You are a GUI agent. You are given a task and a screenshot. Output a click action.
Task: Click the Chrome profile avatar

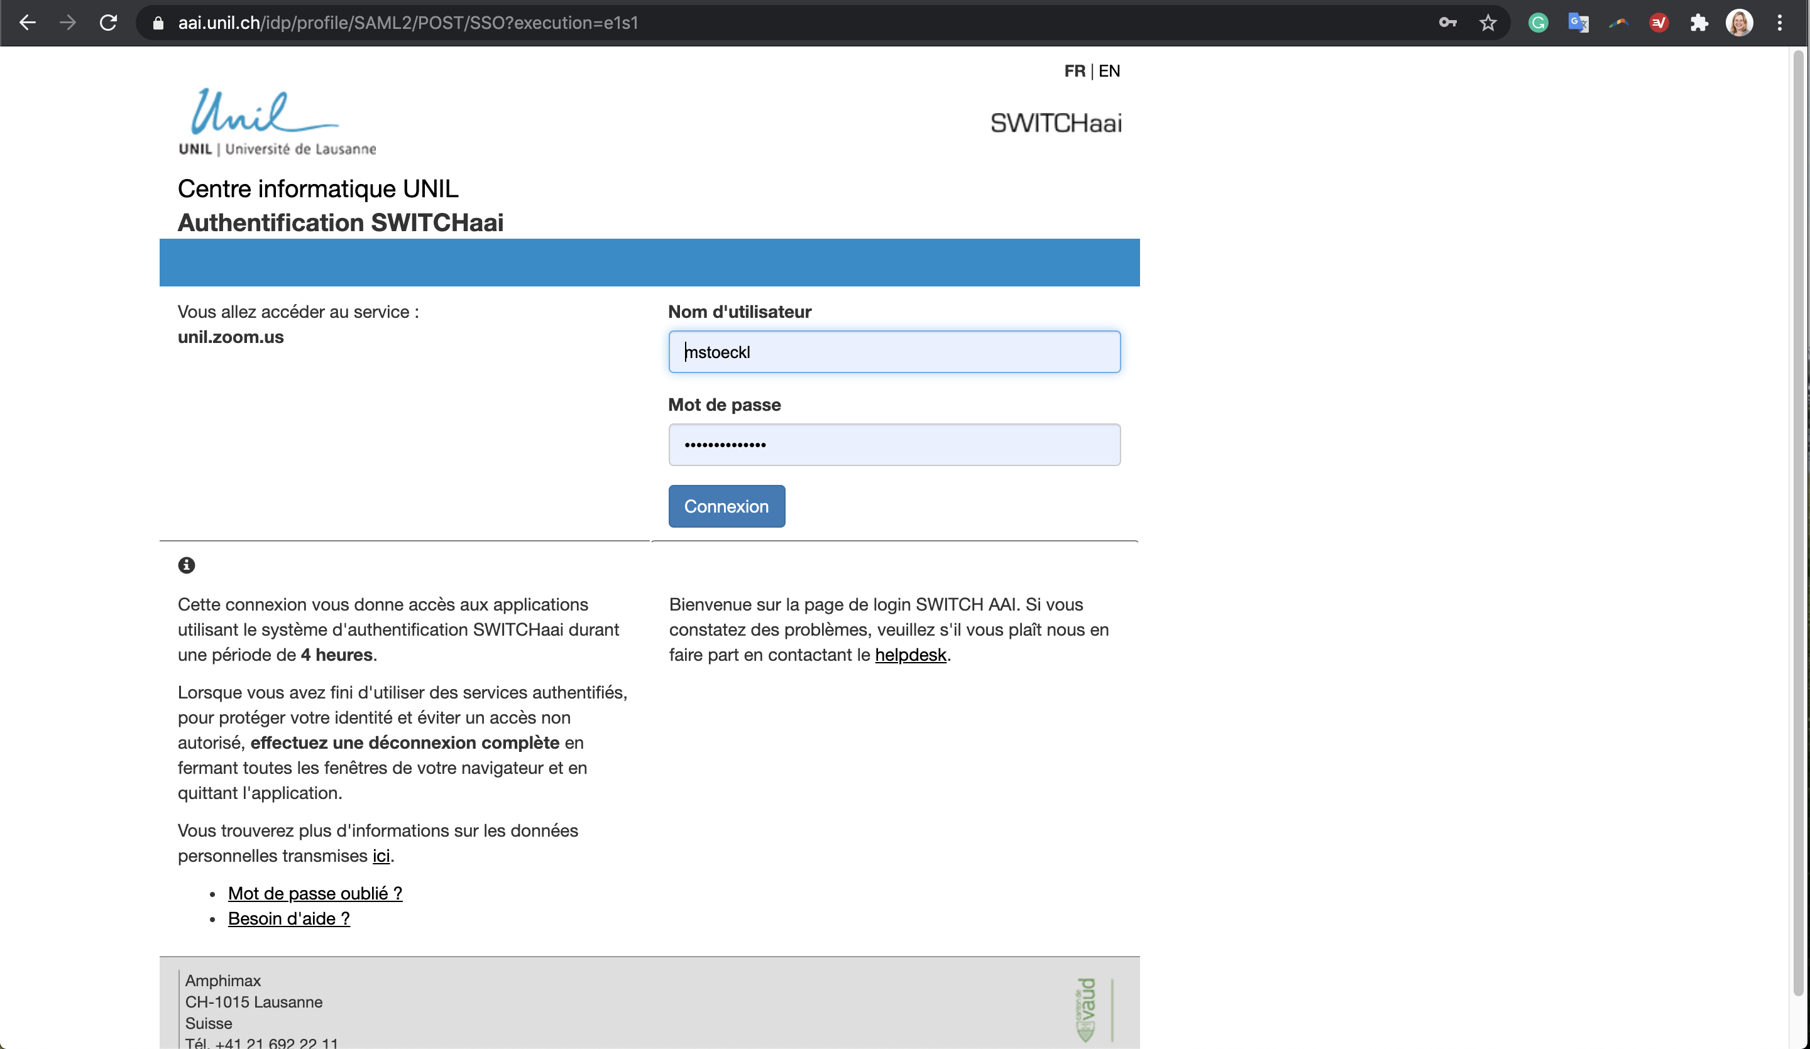[1739, 23]
